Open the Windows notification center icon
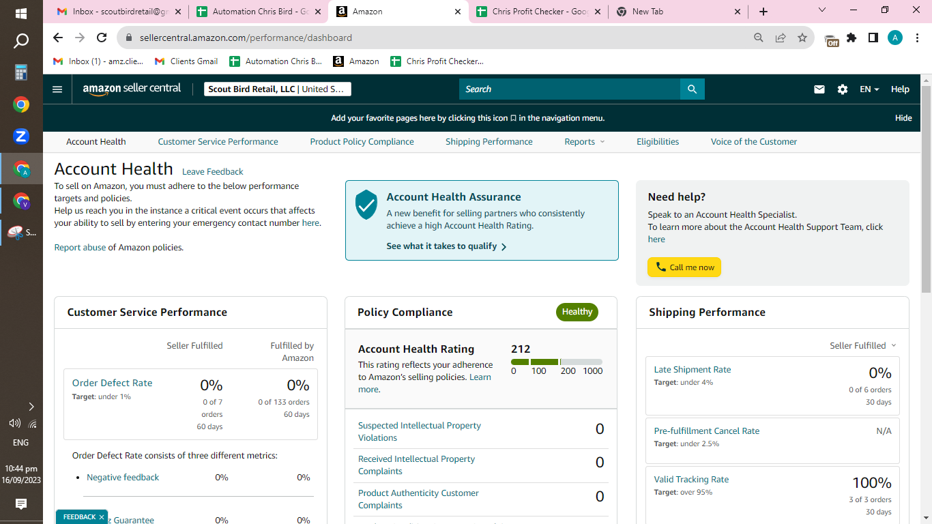The image size is (932, 524). (21, 504)
